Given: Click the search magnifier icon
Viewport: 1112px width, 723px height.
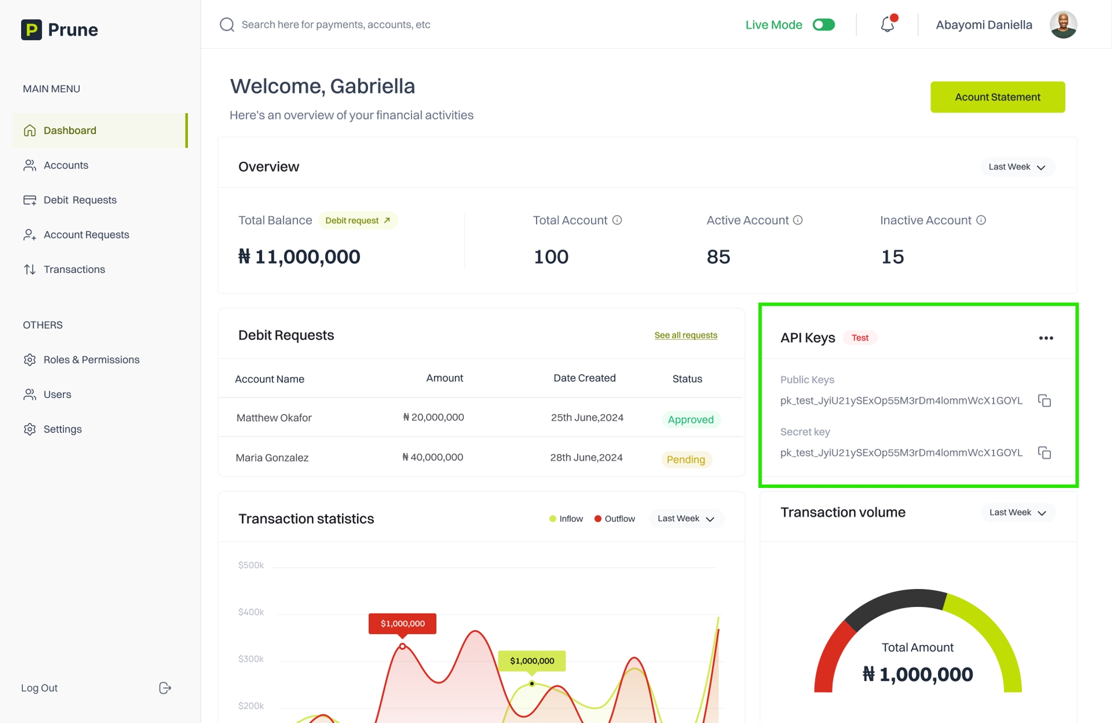Looking at the screenshot, I should 227,24.
